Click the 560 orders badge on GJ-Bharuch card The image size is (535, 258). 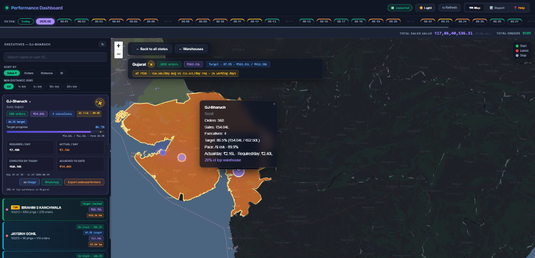click(x=17, y=114)
